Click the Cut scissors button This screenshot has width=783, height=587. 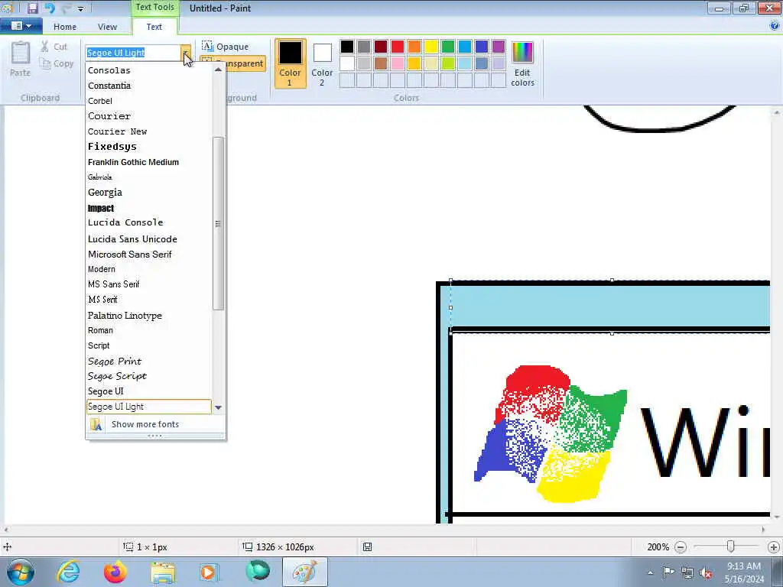[x=54, y=47]
